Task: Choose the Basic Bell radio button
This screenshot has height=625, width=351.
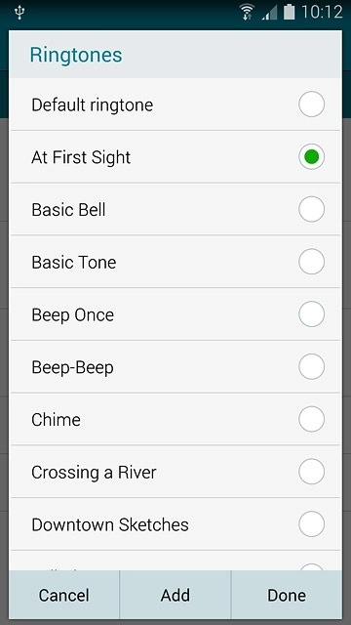Action: [311, 209]
